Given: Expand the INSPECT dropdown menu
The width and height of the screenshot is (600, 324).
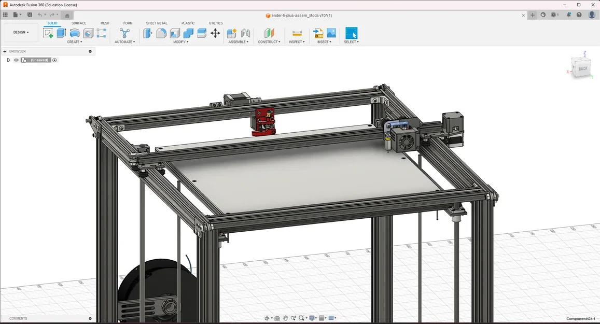Looking at the screenshot, I should tap(297, 41).
